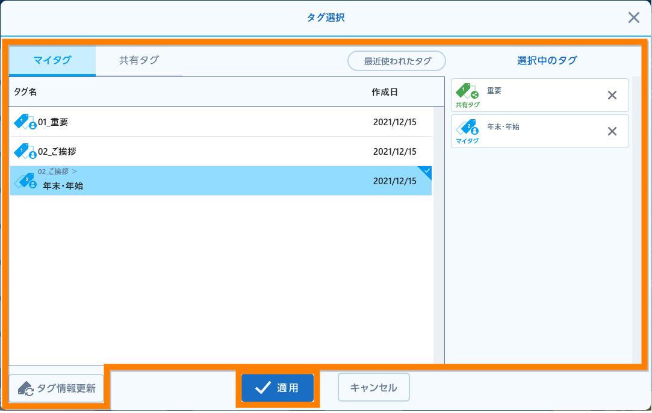The width and height of the screenshot is (652, 413).
Task: Click the green shared tag icon for 重要
Action: [467, 92]
